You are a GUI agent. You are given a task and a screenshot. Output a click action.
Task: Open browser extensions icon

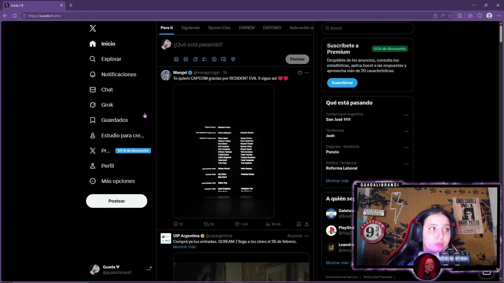pos(460,16)
